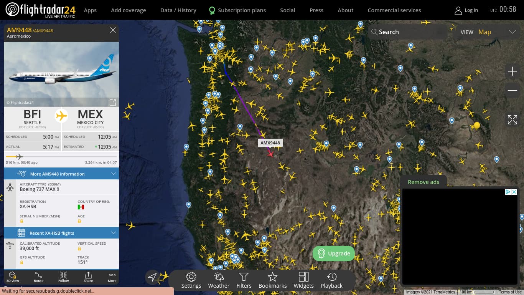Open Data / History menu
This screenshot has height=295, width=524.
click(178, 10)
